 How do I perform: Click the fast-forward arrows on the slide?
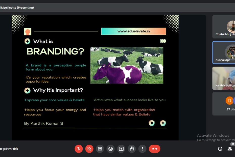(163, 41)
